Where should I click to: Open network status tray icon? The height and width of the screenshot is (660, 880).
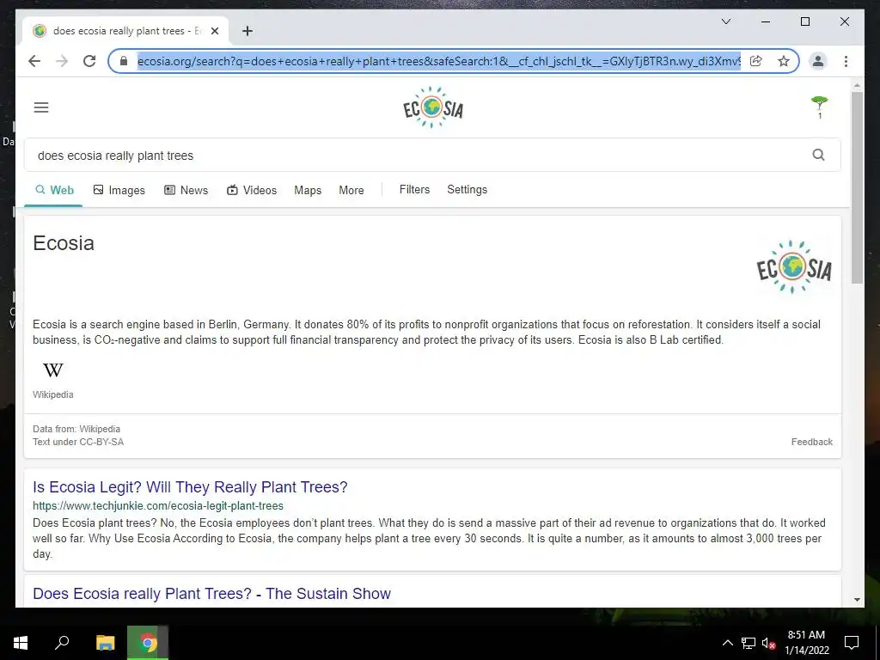click(x=749, y=643)
